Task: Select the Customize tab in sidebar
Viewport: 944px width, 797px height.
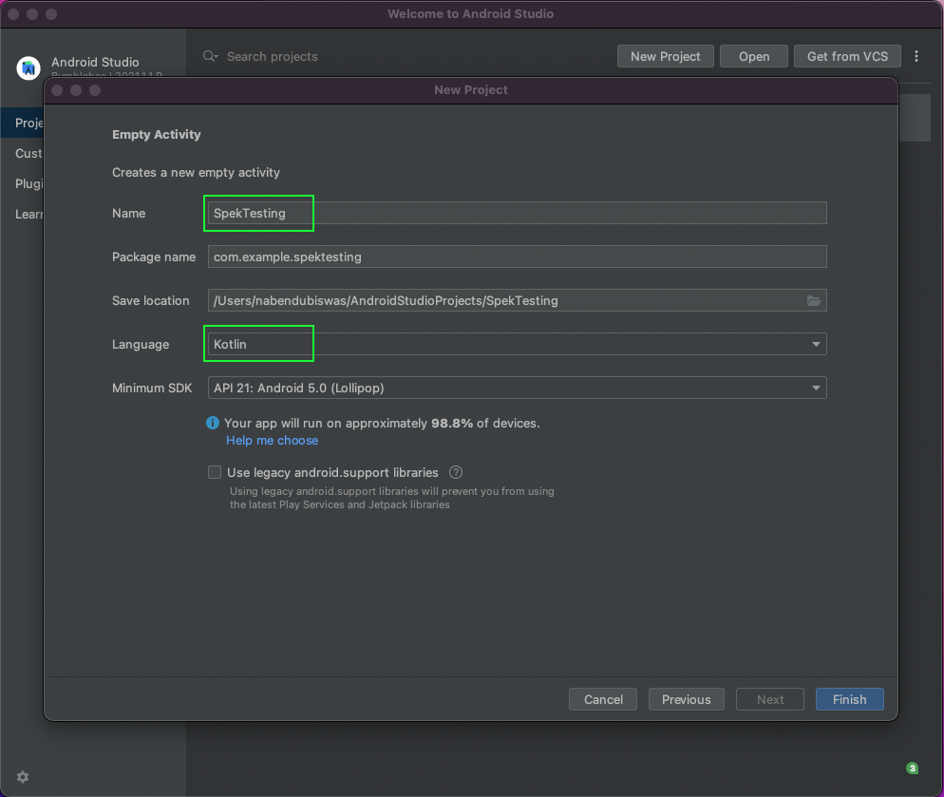Action: pyautogui.click(x=22, y=153)
